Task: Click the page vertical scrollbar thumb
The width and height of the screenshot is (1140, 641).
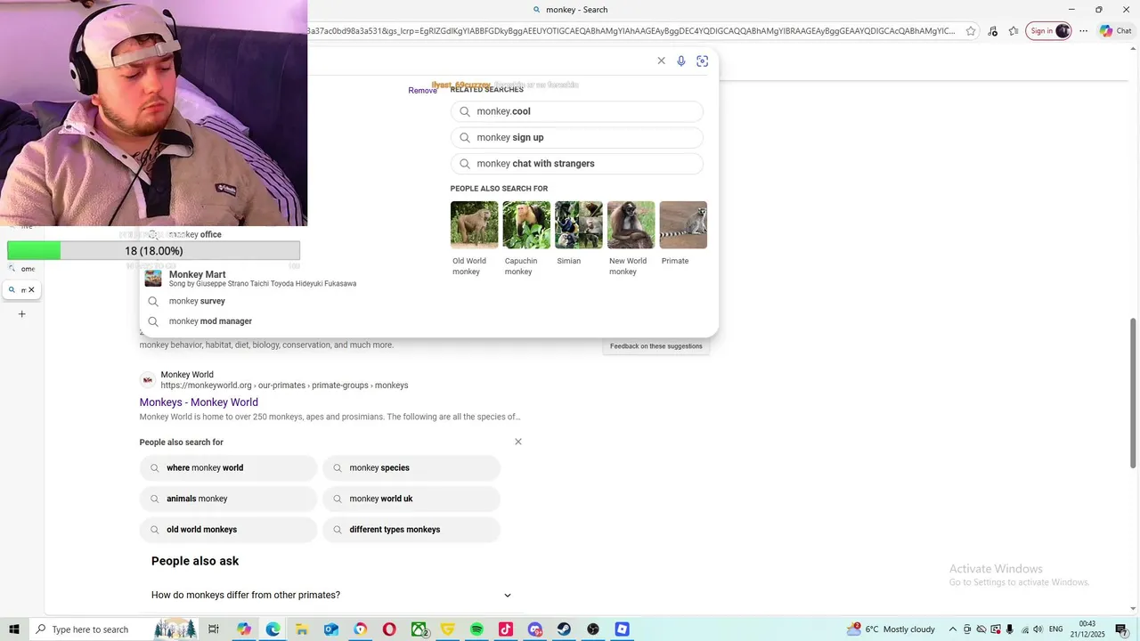Action: pos(1133,391)
